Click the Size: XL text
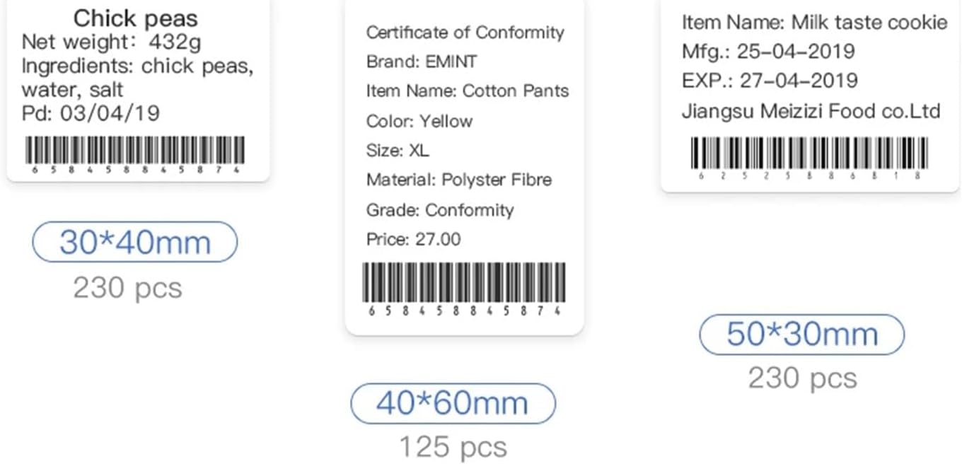 398,151
